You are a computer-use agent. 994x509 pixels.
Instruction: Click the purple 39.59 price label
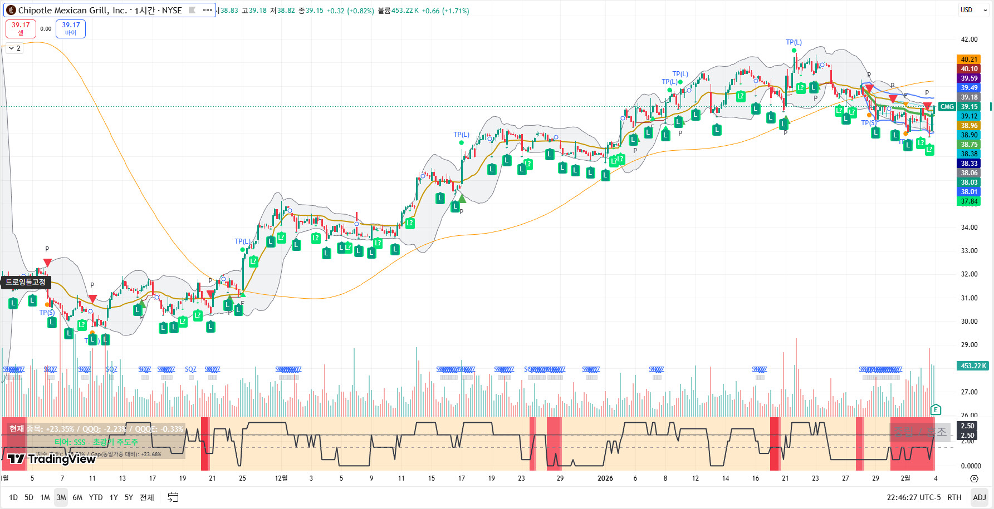[969, 78]
